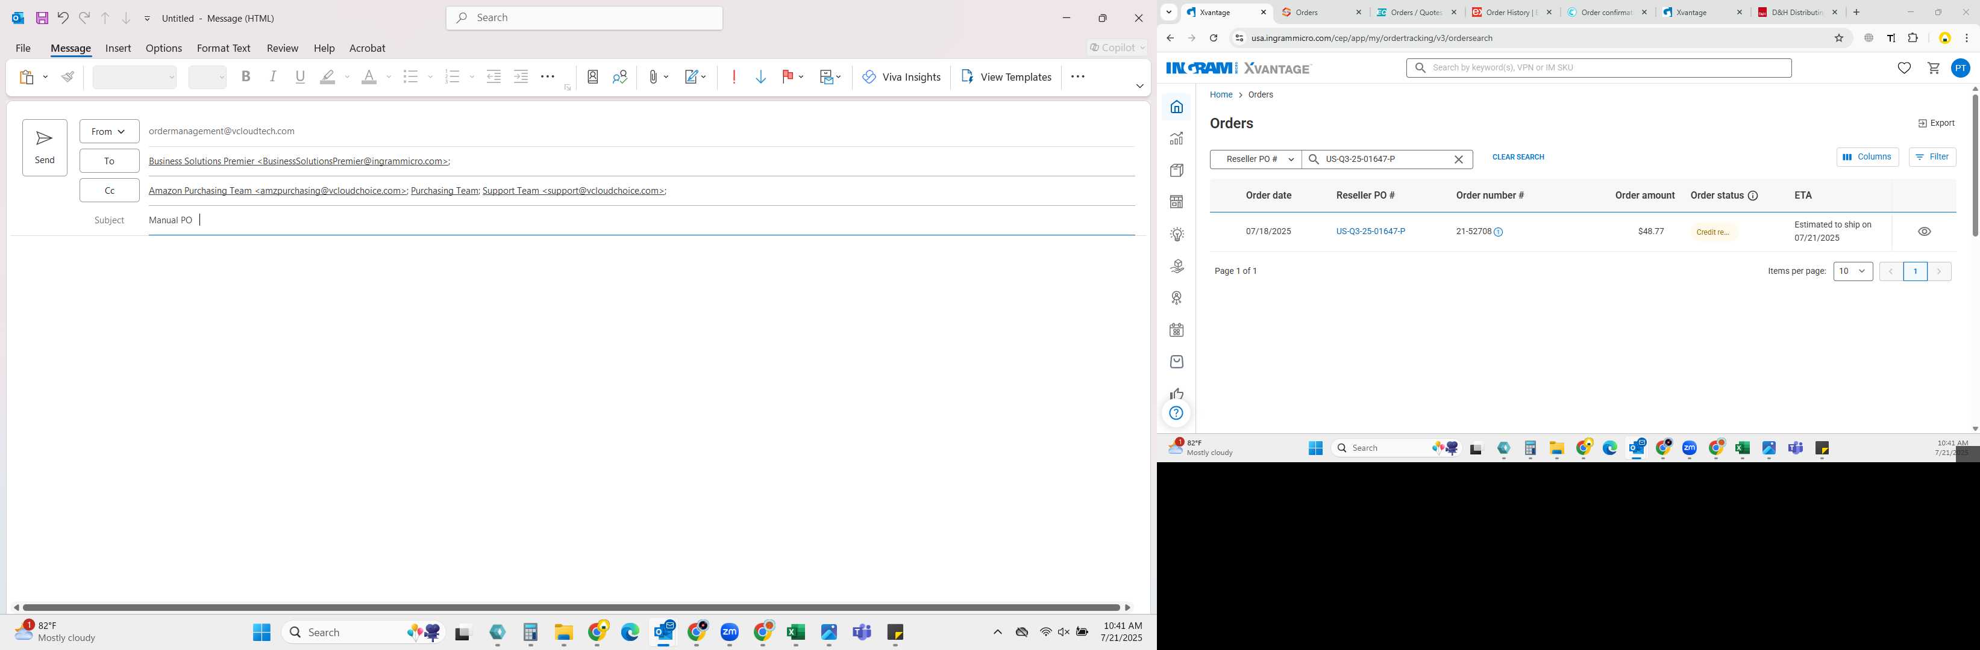Apply the font color swatch
This screenshot has width=1980, height=650.
point(369,77)
